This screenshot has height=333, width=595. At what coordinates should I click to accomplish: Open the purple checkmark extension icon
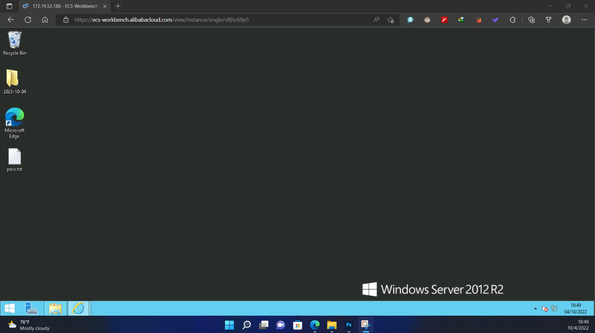click(496, 20)
